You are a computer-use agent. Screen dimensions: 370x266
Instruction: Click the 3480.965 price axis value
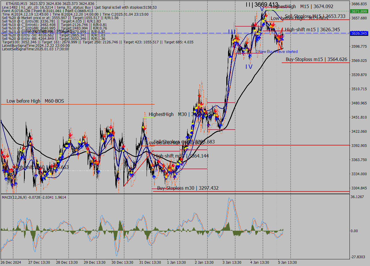(359, 103)
